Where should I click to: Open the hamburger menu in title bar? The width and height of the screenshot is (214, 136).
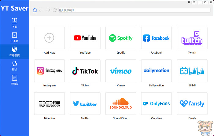tap(194, 2)
